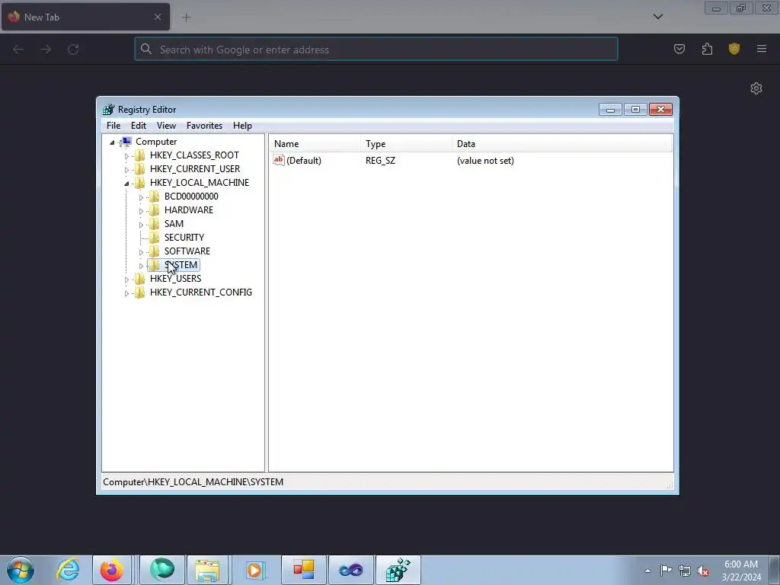This screenshot has width=780, height=585.
Task: Open the New Tab personalize gear
Action: [x=756, y=88]
